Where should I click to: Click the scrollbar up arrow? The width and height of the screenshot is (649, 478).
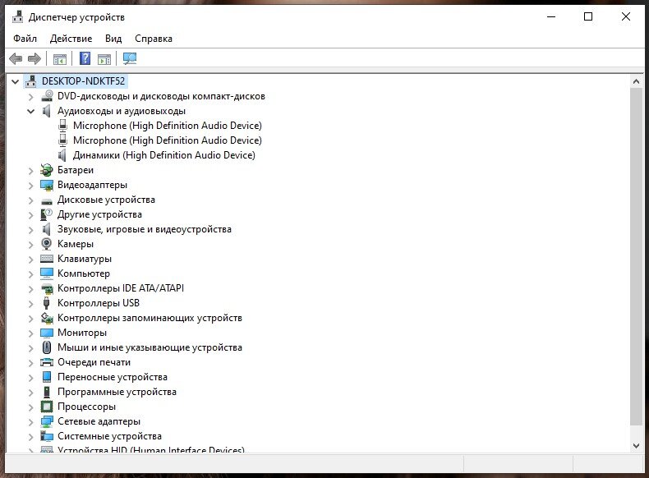[x=636, y=81]
